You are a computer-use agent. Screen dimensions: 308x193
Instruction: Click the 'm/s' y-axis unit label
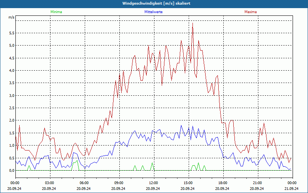click(x=12, y=17)
